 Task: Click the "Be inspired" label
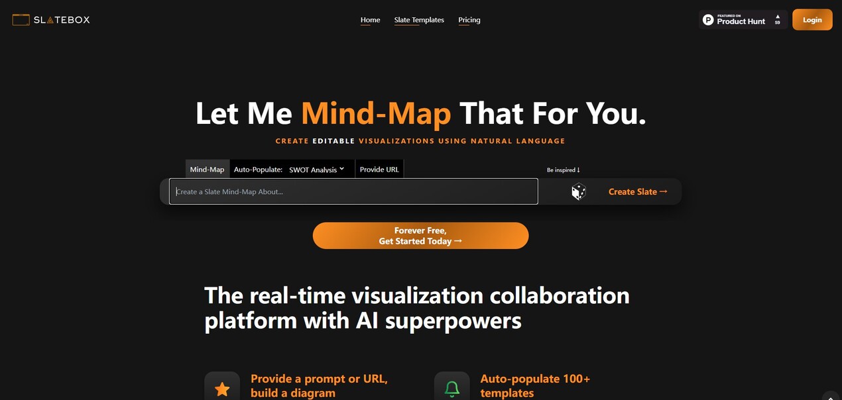[x=563, y=170]
